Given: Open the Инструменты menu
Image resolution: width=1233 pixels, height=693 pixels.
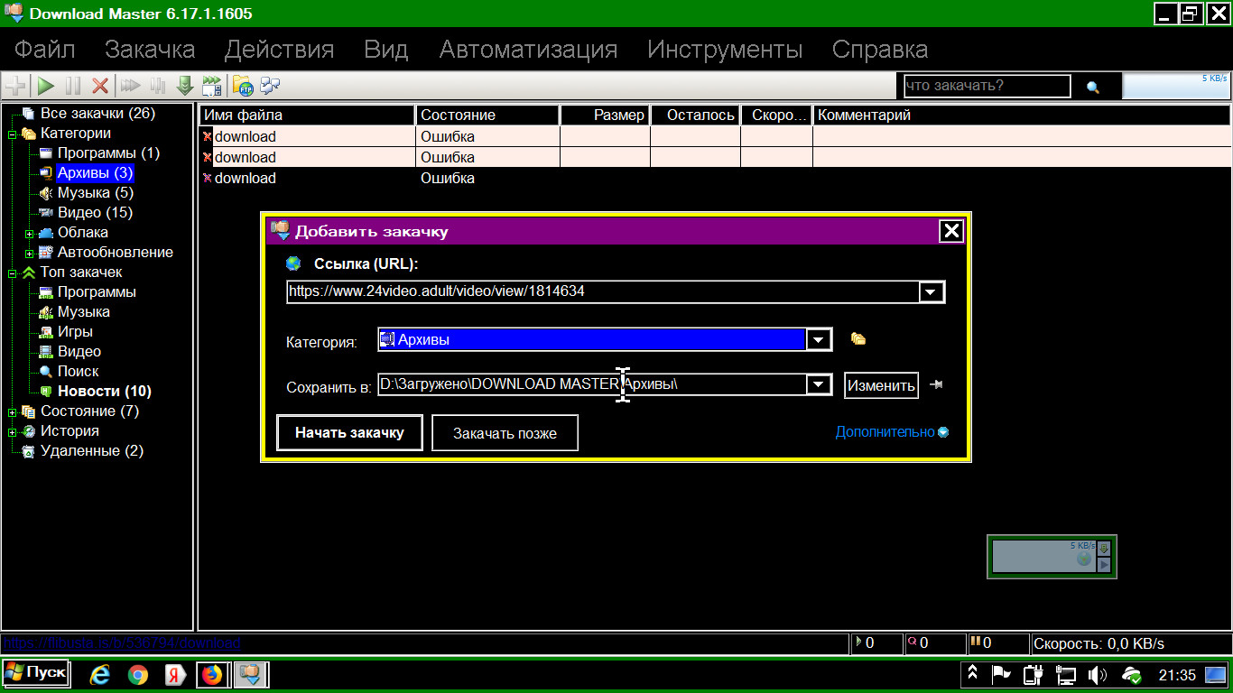Looking at the screenshot, I should tap(725, 49).
